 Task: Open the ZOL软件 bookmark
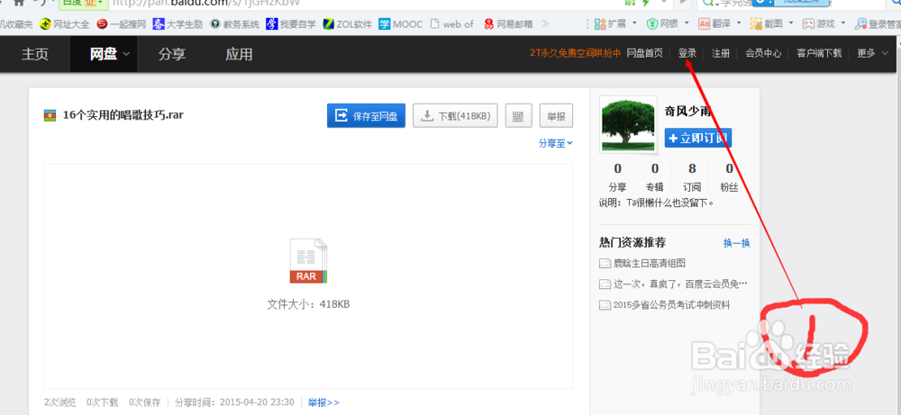tap(347, 24)
